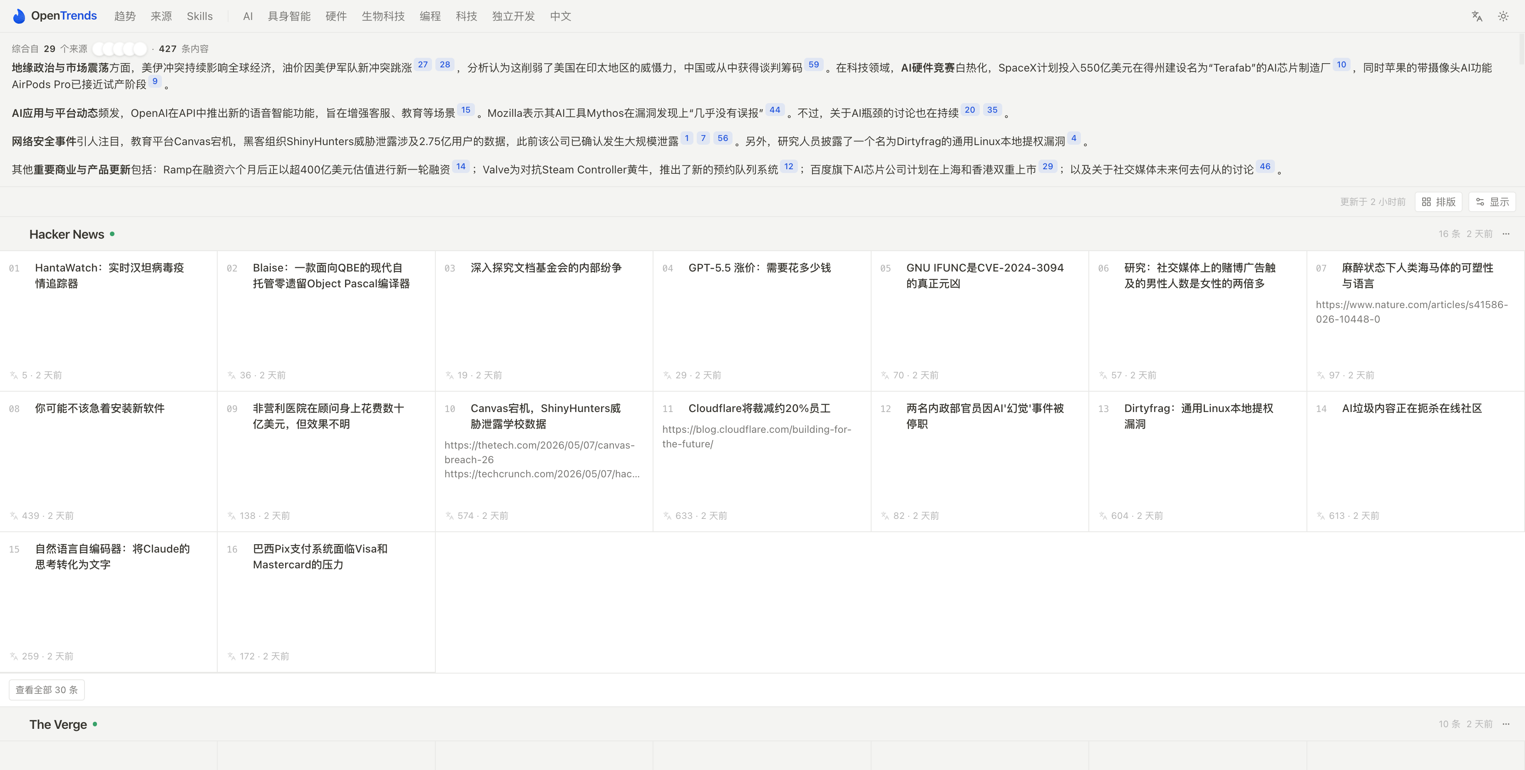1525x770 pixels.
Task: Click 查看全部 30 条 button
Action: pos(47,690)
